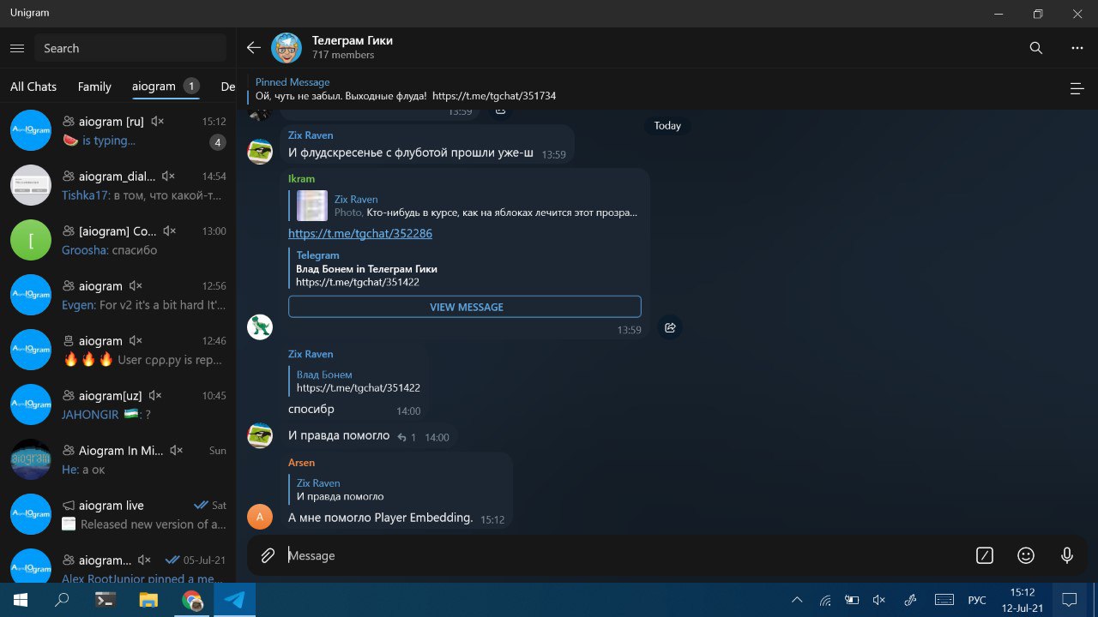The width and height of the screenshot is (1098, 617).
Task: Open the Aiogram In Mi... chat
Action: coord(118,459)
